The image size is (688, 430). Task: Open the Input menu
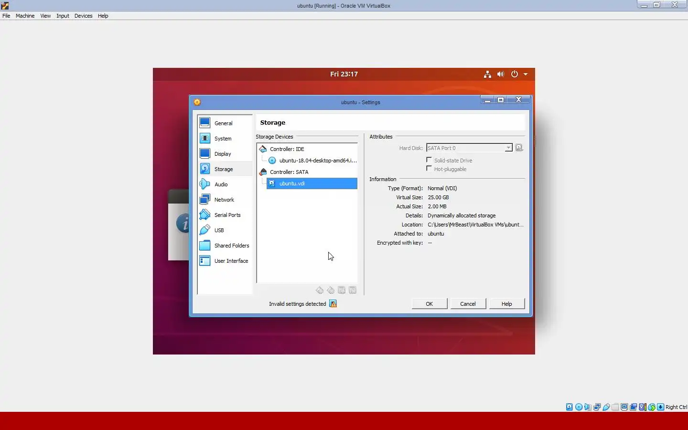(63, 16)
